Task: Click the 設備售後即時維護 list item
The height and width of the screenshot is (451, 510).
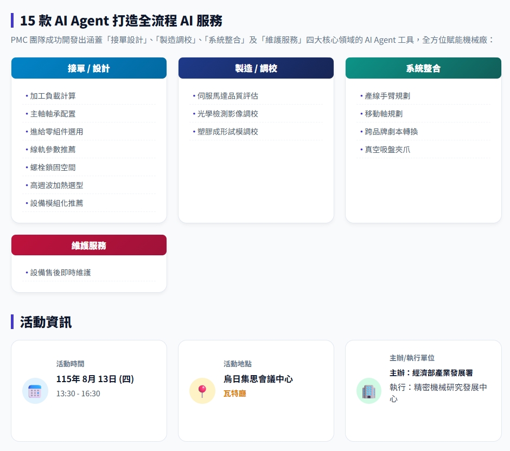Action: click(x=89, y=272)
